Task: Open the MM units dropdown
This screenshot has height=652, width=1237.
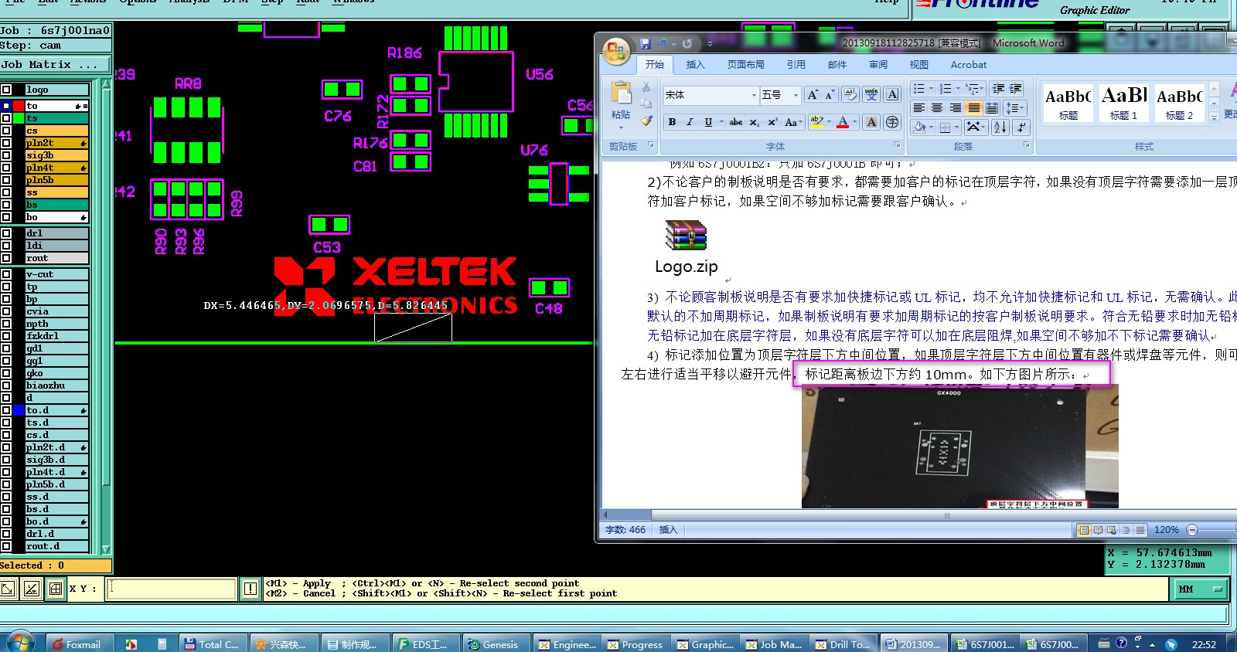Action: (x=1202, y=589)
